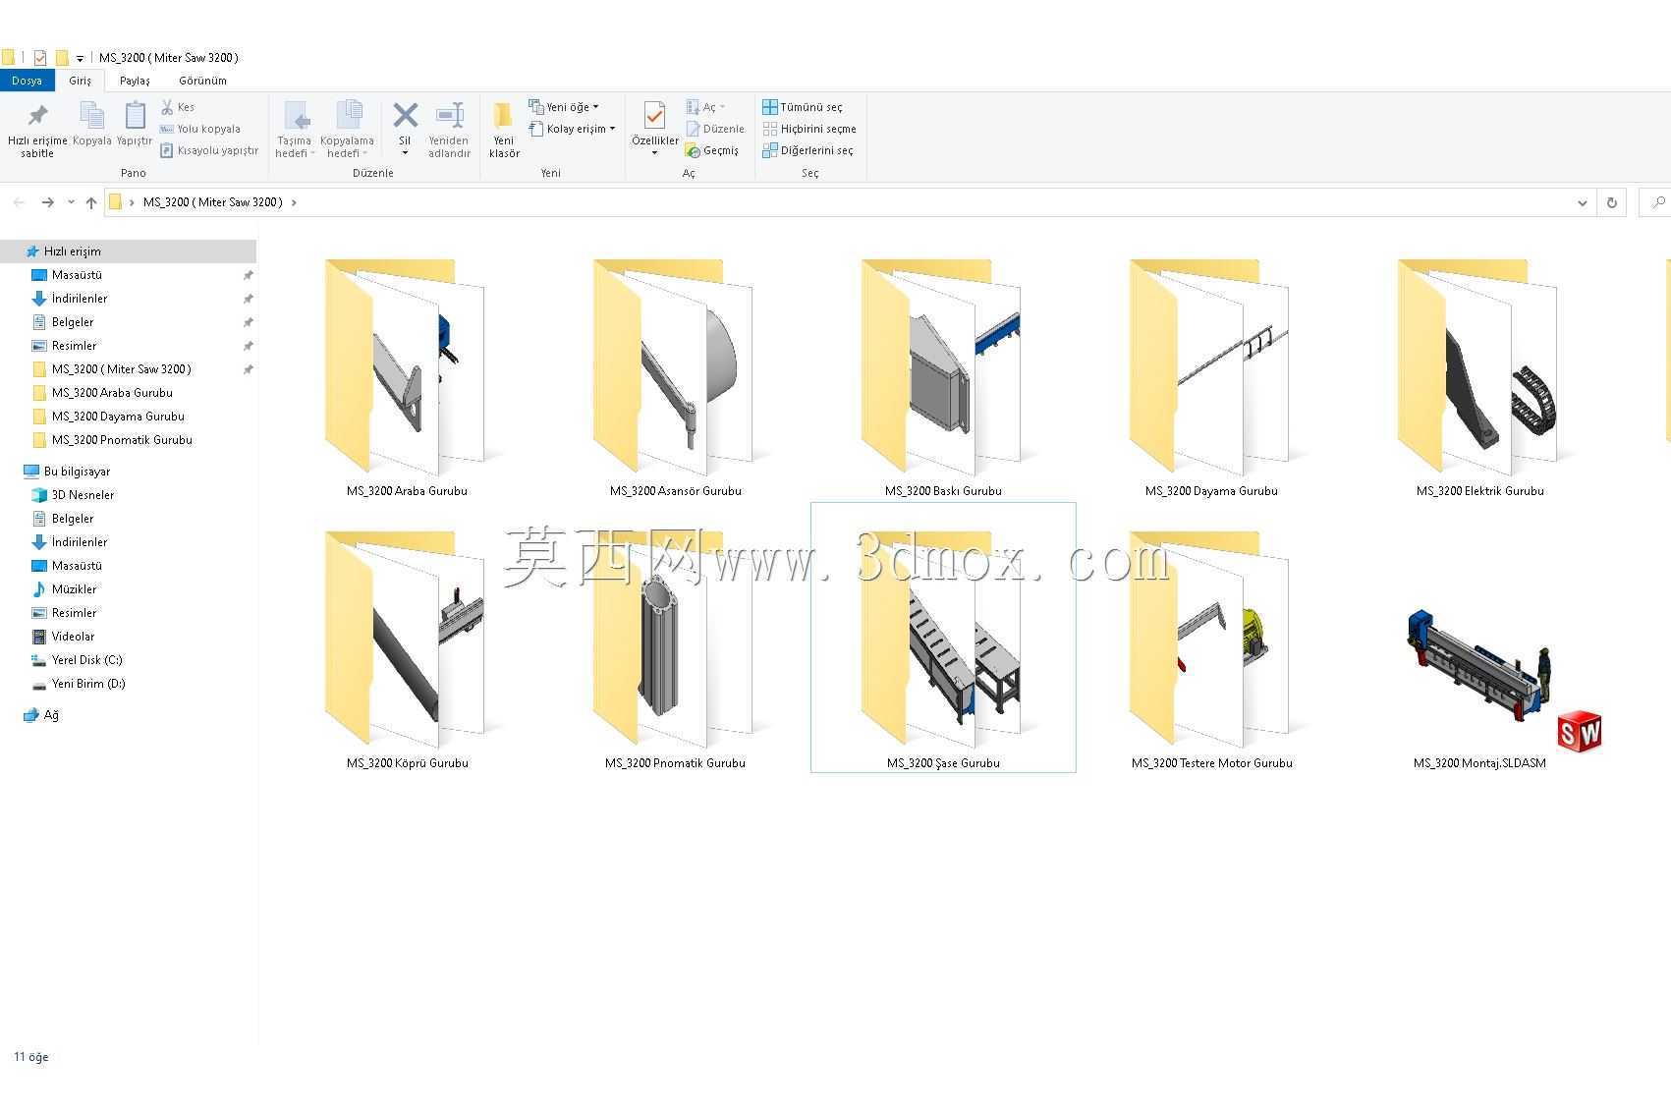This screenshot has width=1671, height=1114.
Task: Select MS_3200 Elektrik Gurubu folder thumbnail
Action: (1478, 365)
